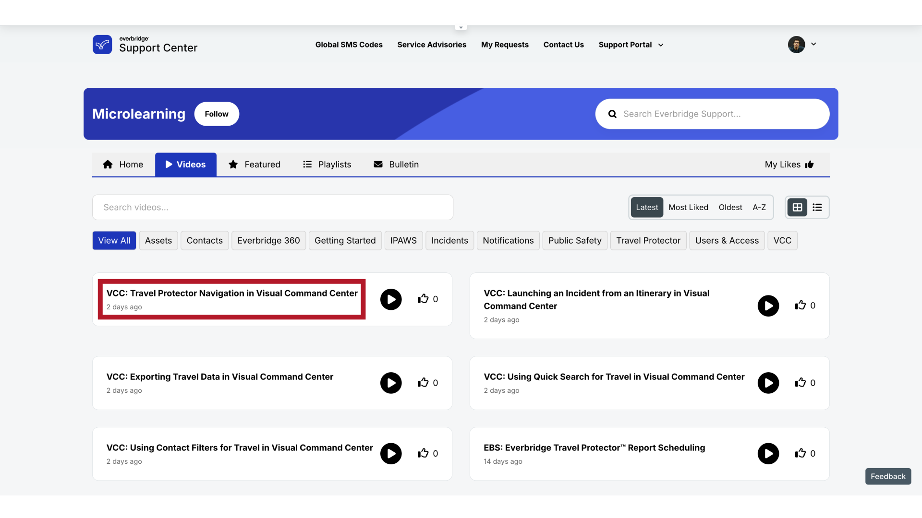922x518 pixels.
Task: Click the thumbs up icon on Using Contact Filters video
Action: coord(423,453)
